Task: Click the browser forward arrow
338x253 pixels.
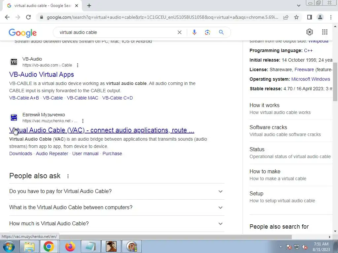Action: (x=18, y=17)
